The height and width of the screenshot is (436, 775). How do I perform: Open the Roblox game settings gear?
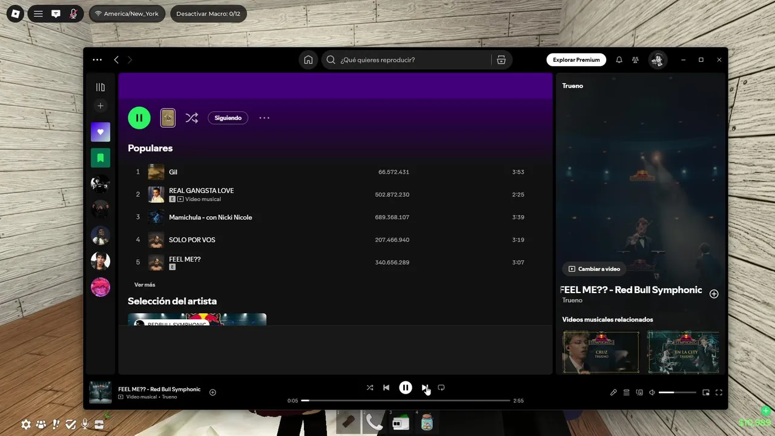(x=26, y=424)
